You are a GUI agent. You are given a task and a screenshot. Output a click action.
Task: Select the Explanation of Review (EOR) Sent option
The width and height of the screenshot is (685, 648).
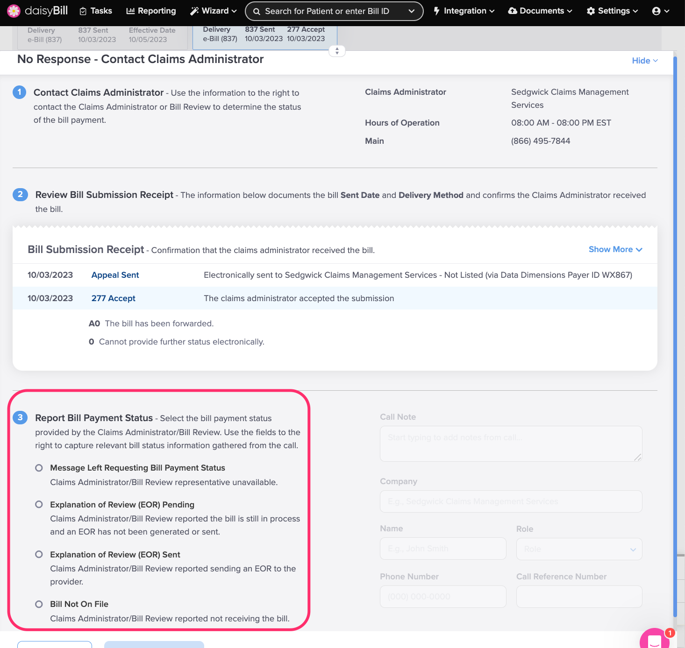[x=39, y=555]
